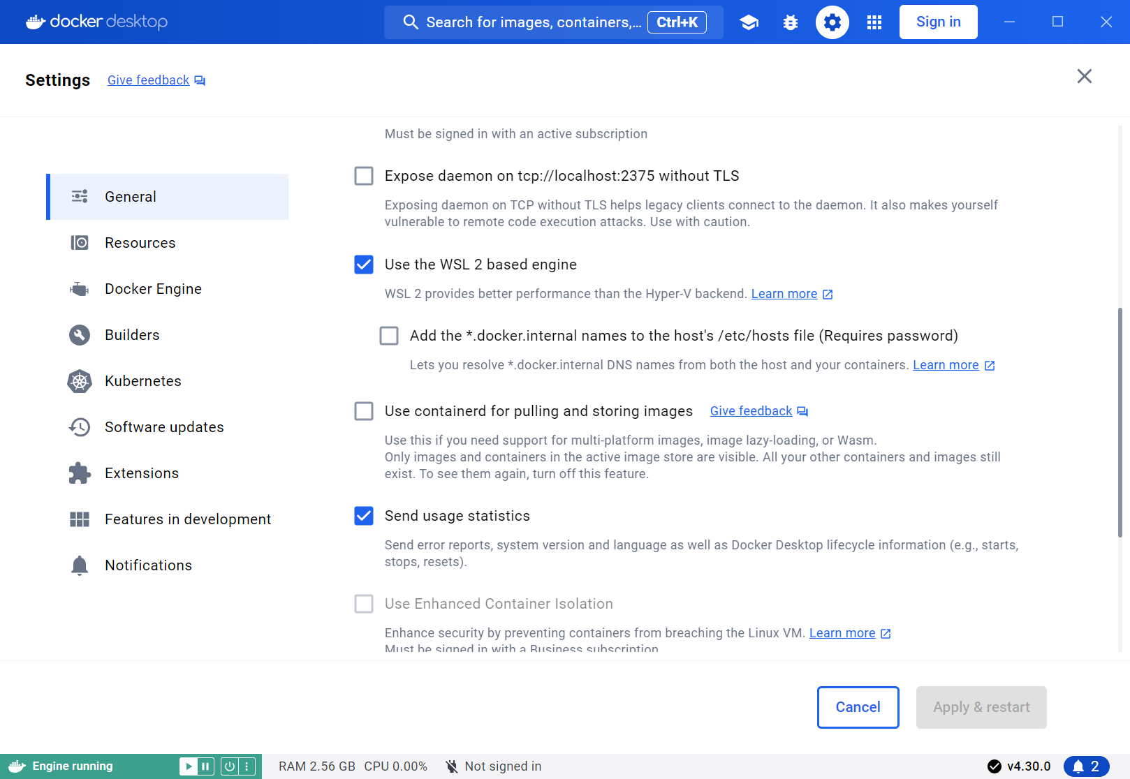
Task: Open Give feedback link for containerd
Action: 751,411
